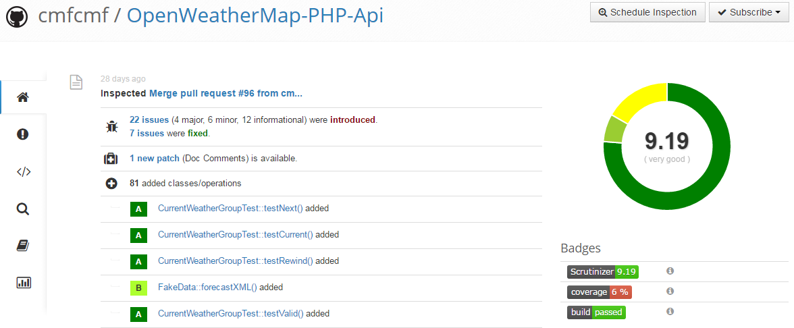Click the A rating badge for testValid()
The width and height of the screenshot is (794, 328).
coord(138,314)
